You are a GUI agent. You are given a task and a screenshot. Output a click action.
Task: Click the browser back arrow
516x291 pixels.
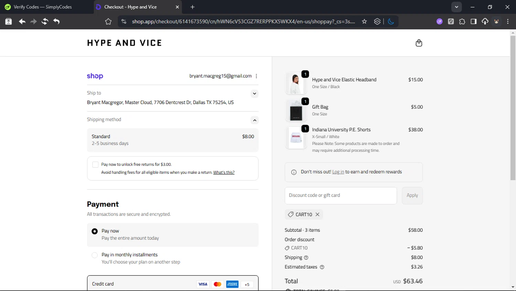(x=22, y=22)
